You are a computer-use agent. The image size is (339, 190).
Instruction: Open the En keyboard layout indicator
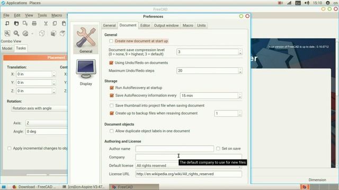pos(298,3)
